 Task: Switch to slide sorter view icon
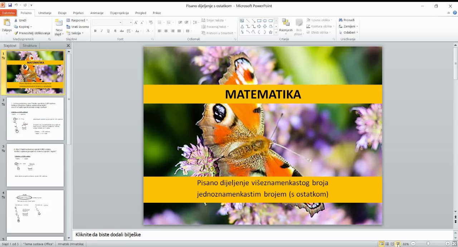tap(387, 244)
